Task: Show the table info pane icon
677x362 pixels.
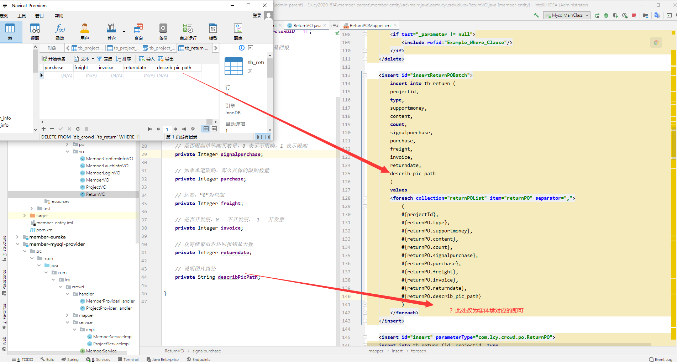Action: (x=241, y=48)
